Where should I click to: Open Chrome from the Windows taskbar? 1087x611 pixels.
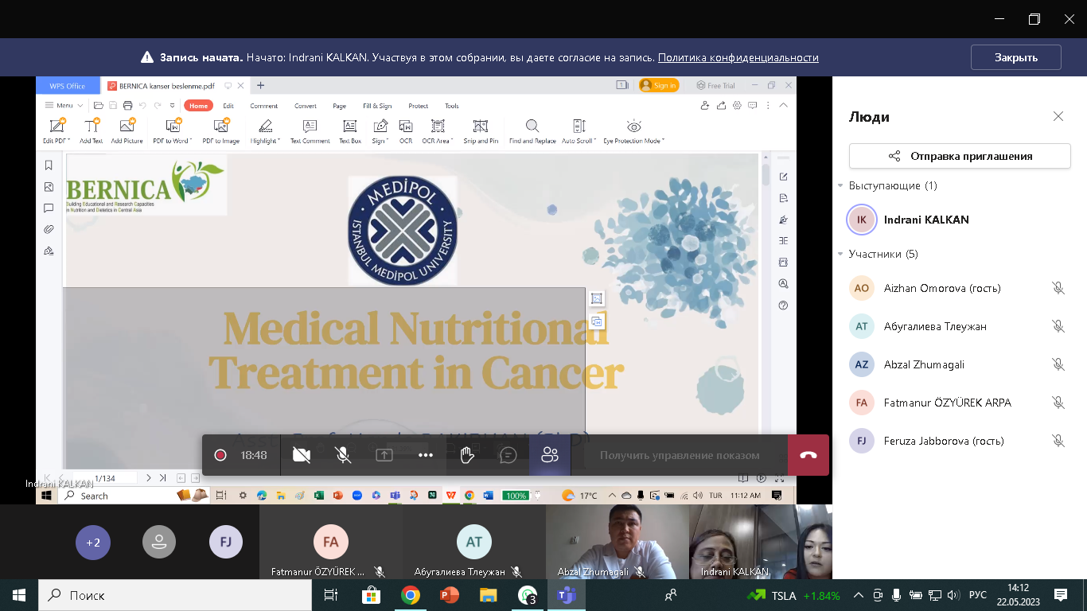410,595
